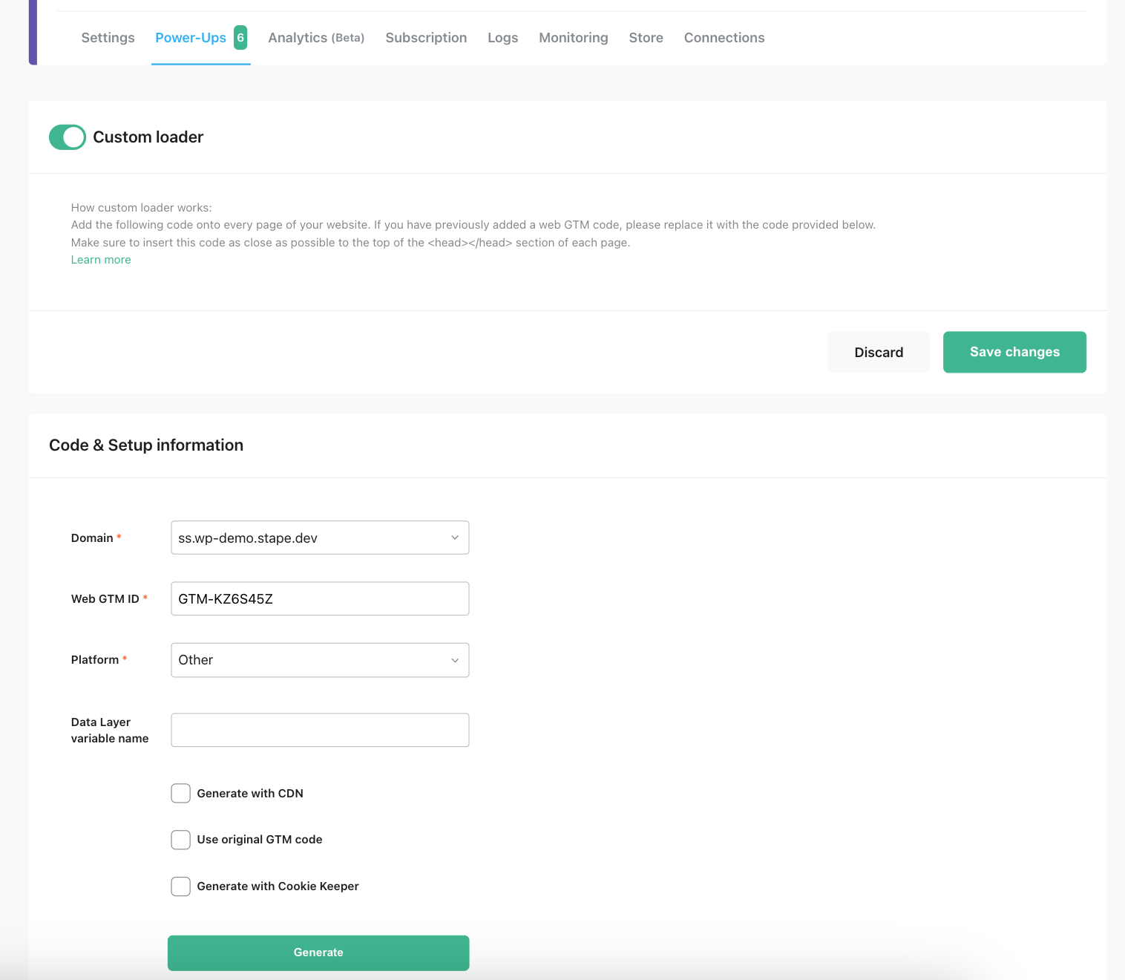Discard the pending changes

tap(879, 352)
